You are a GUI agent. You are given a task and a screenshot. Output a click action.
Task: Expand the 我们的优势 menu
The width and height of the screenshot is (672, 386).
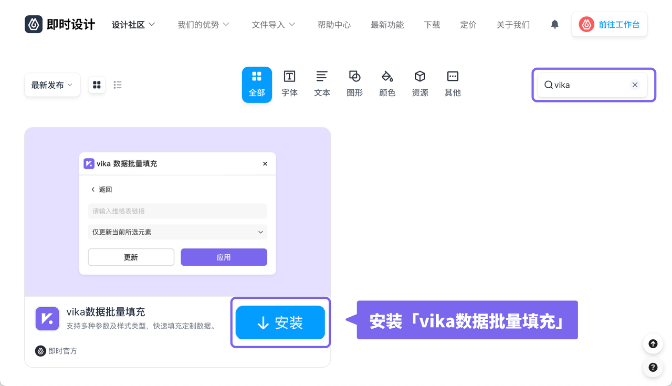coord(203,25)
